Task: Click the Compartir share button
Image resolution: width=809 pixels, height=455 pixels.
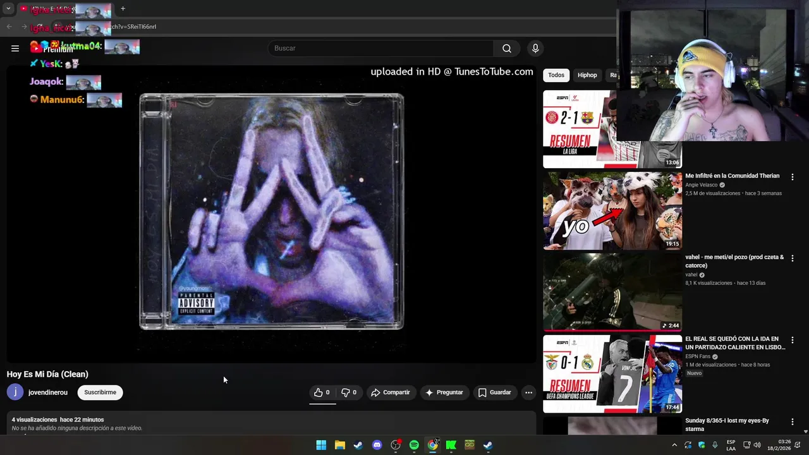Action: coord(391,392)
